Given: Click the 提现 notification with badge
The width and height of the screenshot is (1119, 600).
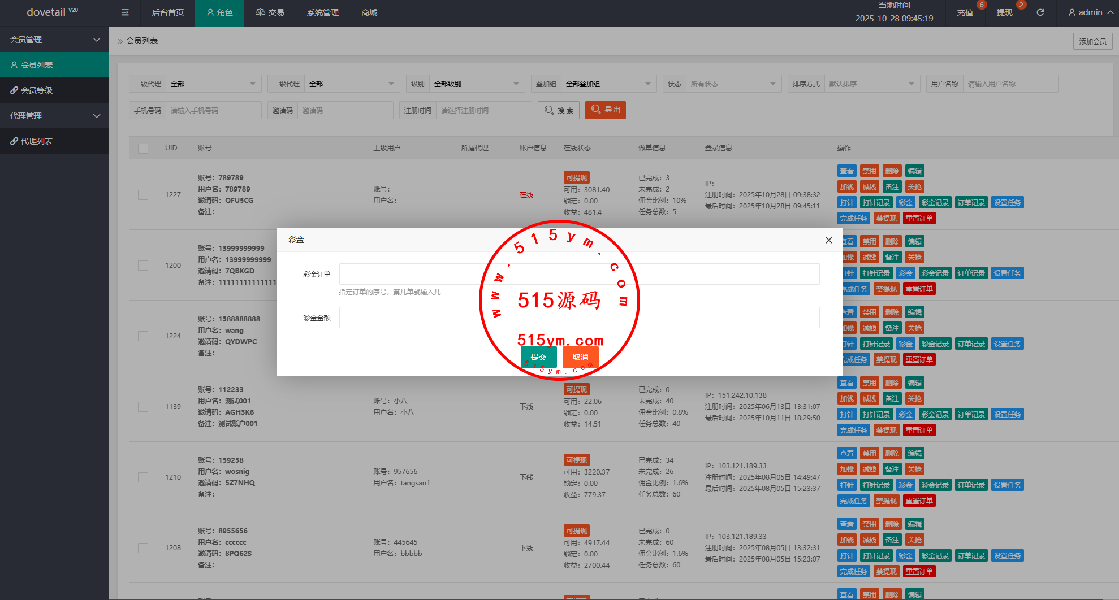Looking at the screenshot, I should [1005, 12].
